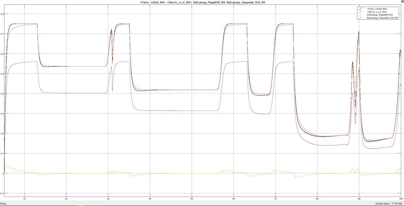Click the orange line swatch in legend
Viewport: 404px width, 206px height.
pos(361,12)
